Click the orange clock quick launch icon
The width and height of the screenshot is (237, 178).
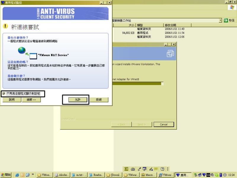tap(23, 175)
